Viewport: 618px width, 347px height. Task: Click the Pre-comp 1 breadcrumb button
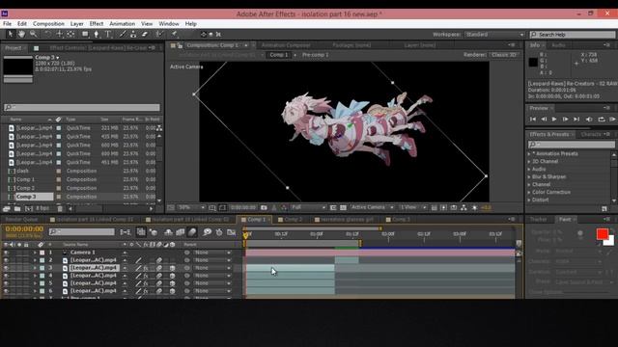[316, 55]
